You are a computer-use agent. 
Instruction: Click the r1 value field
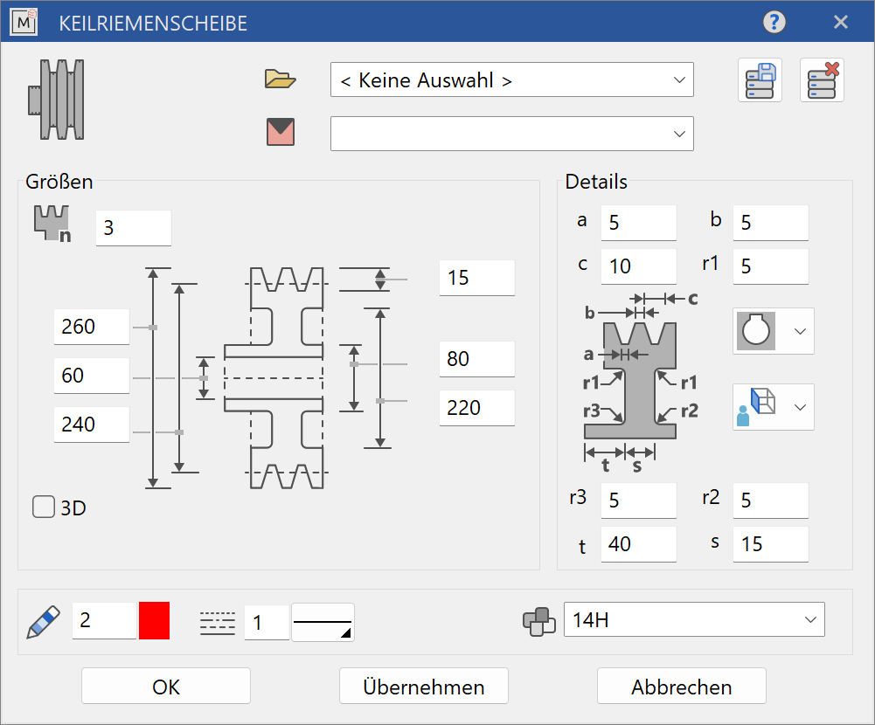pos(771,266)
